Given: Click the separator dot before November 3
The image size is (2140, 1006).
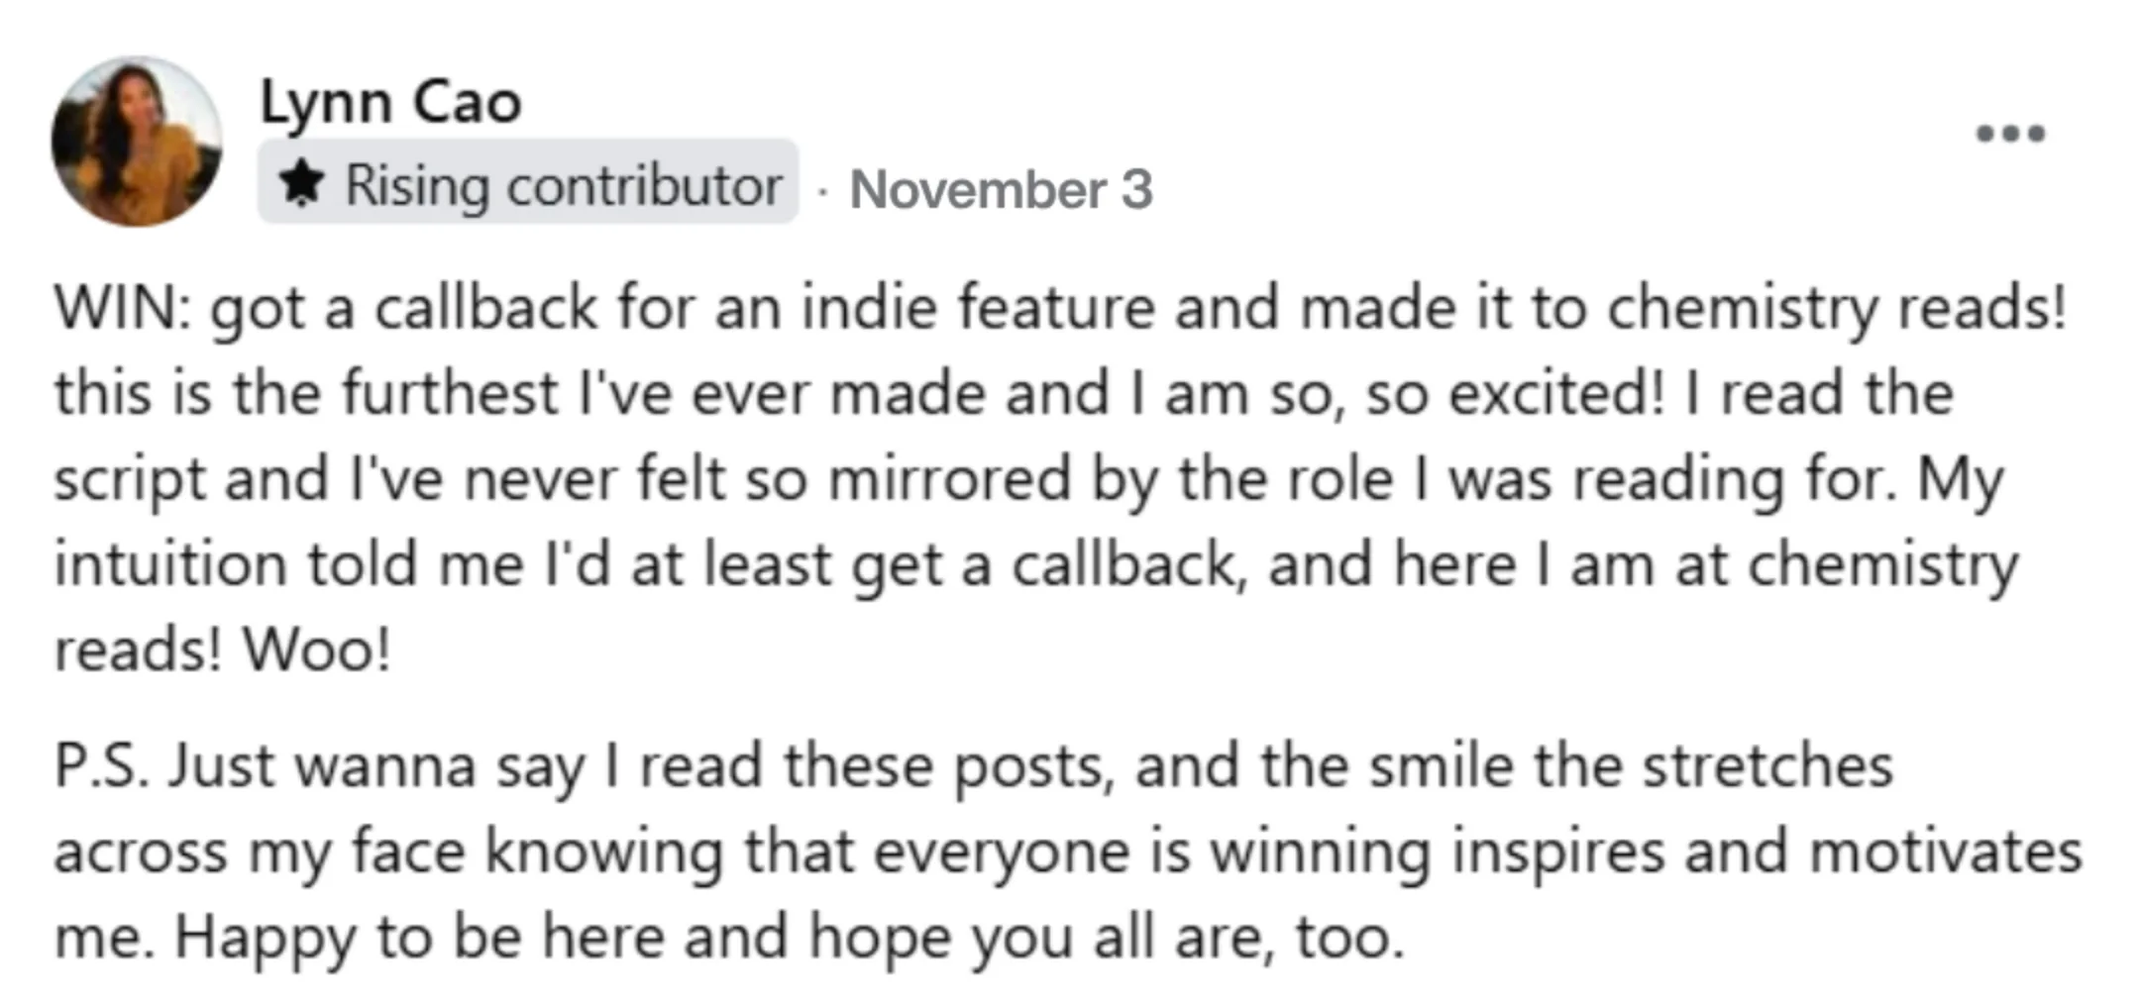Looking at the screenshot, I should click(x=822, y=191).
